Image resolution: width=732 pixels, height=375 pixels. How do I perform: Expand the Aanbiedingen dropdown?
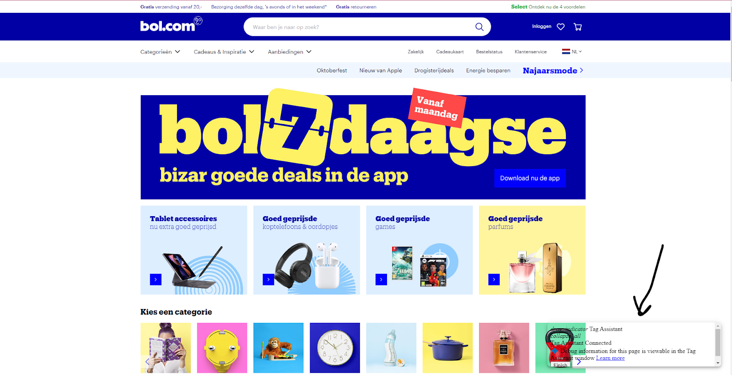pos(290,52)
